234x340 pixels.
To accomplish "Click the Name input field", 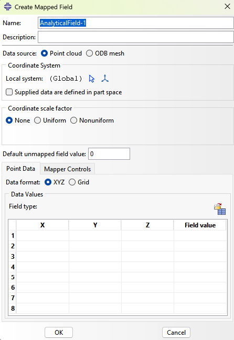I will [136, 23].
